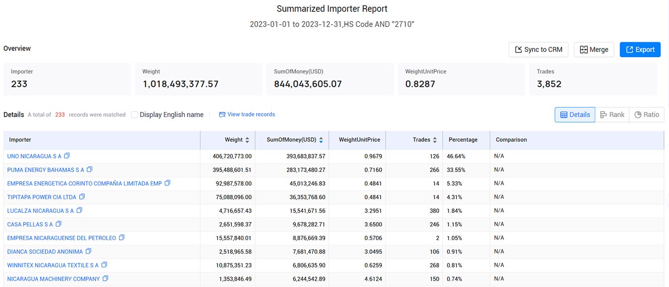Open EMPRESA ENERGETICA CORINTO importer link
669x287 pixels.
[85, 184]
